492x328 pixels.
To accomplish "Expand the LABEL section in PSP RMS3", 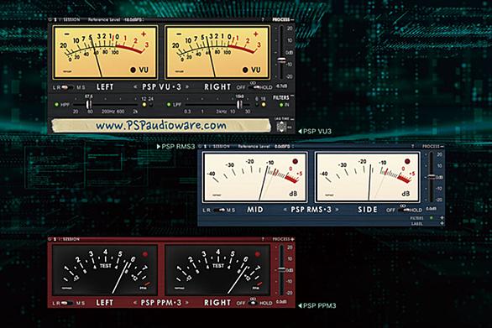I will tap(442, 224).
